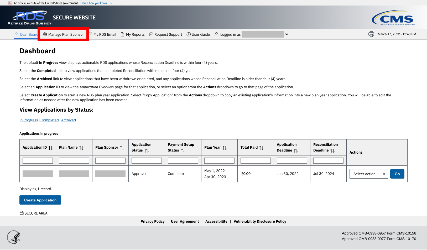View Archived applications link
This screenshot has width=427, height=250.
click(x=69, y=120)
